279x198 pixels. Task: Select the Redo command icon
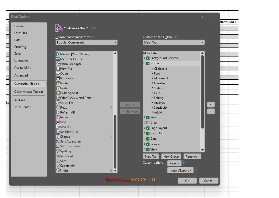[x=58, y=107]
